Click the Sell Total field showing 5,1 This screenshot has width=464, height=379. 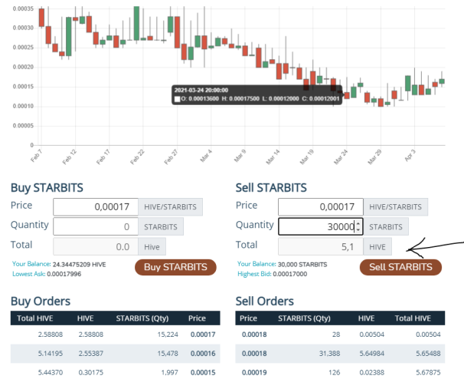tap(321, 246)
